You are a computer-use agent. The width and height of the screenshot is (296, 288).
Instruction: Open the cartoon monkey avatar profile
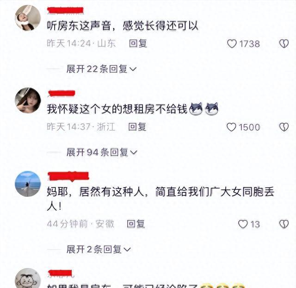[x=28, y=278]
